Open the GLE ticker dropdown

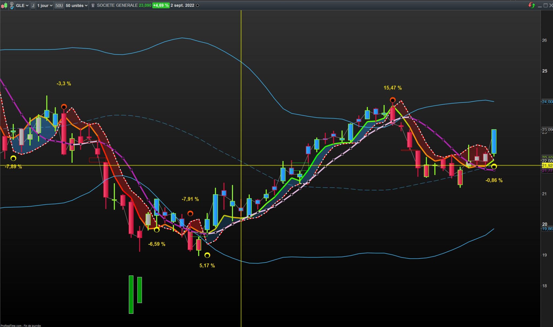pyautogui.click(x=22, y=5)
